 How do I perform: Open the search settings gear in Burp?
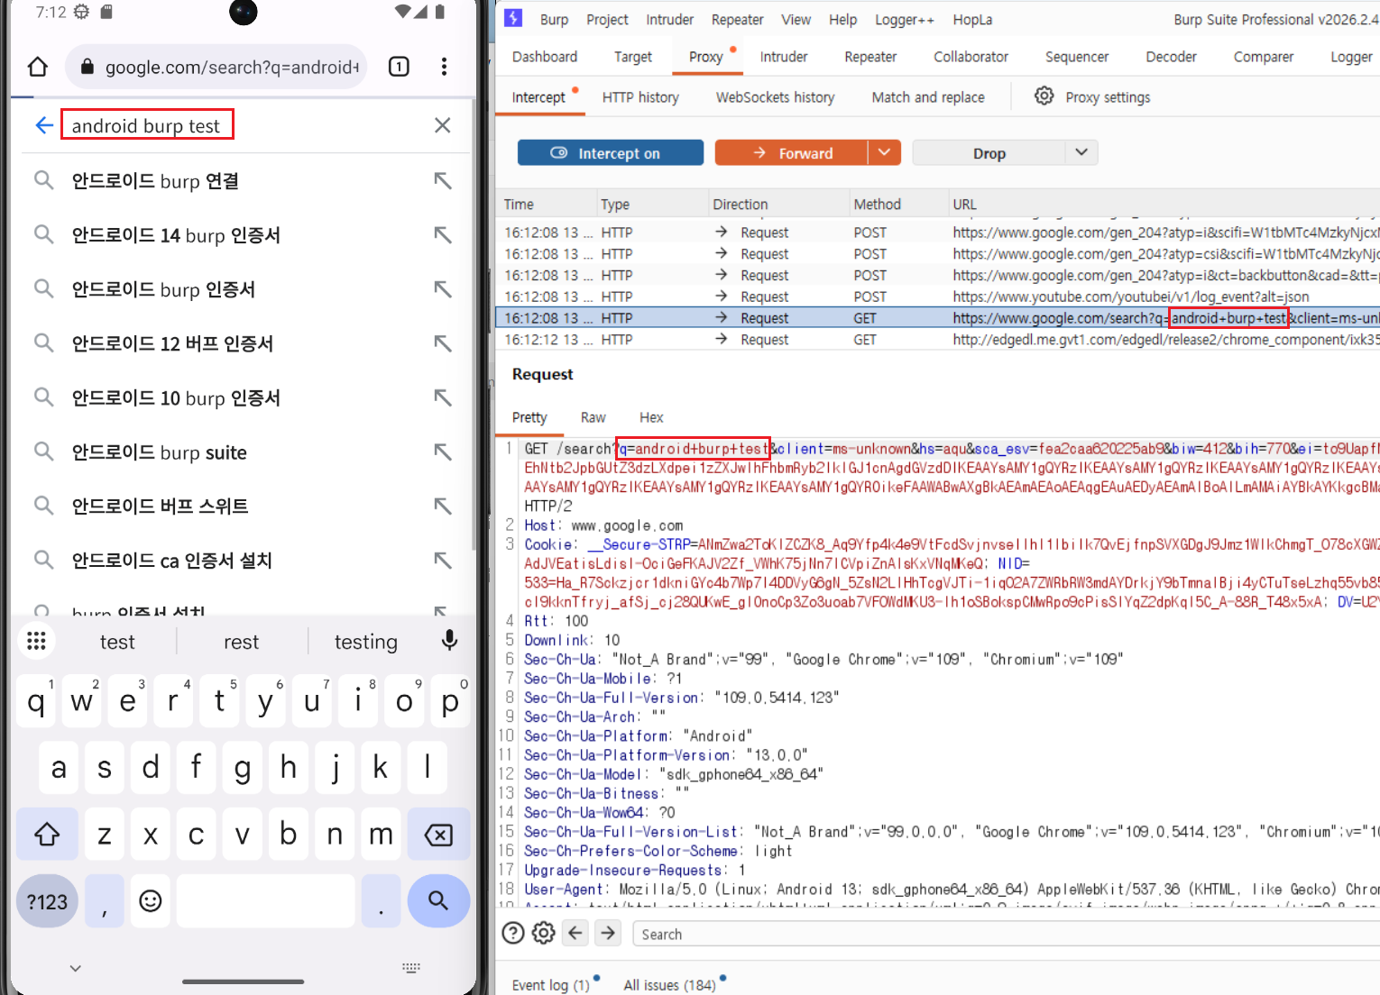(x=544, y=934)
